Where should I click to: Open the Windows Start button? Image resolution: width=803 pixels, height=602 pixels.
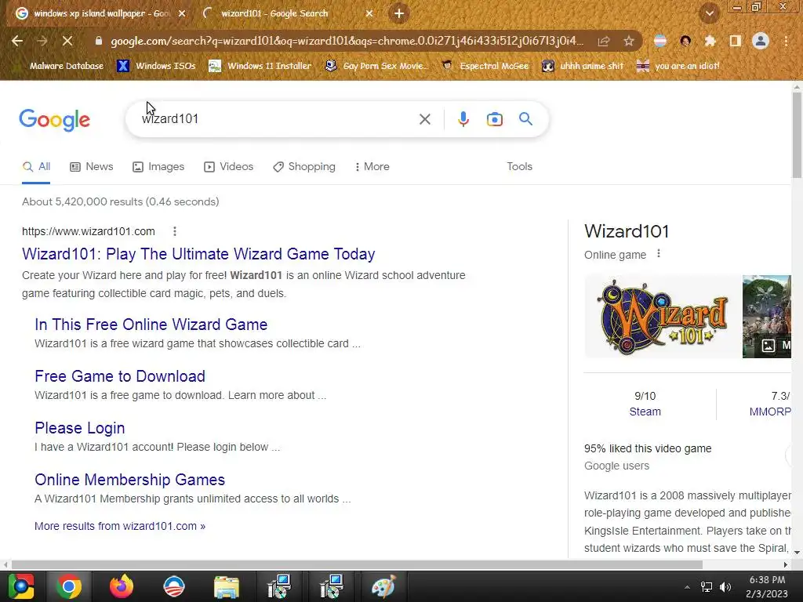point(20,586)
